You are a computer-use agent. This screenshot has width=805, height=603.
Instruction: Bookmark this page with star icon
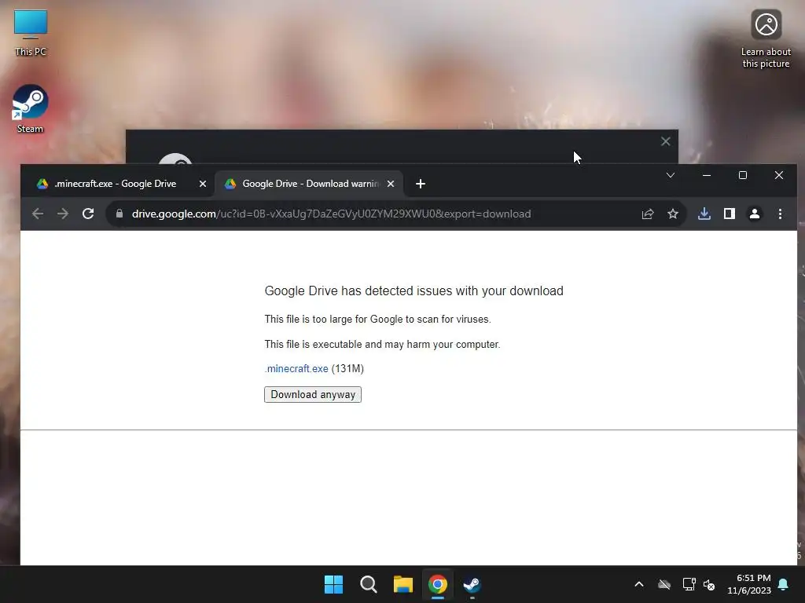pos(673,214)
